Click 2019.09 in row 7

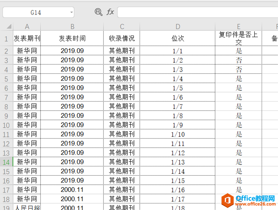coord(72,97)
